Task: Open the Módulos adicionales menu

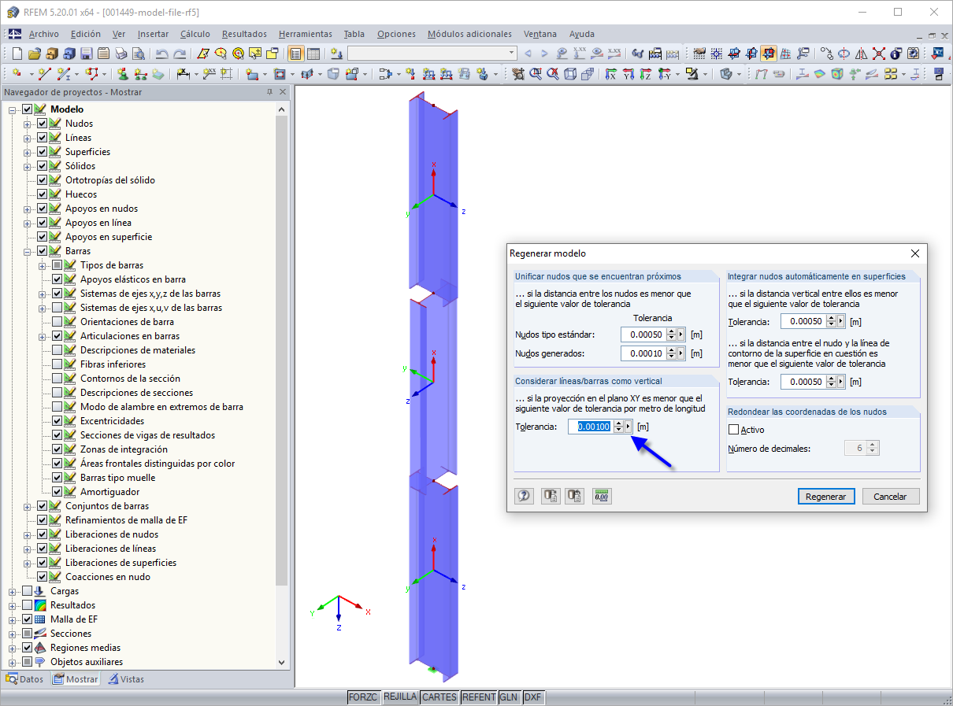Action: point(469,34)
